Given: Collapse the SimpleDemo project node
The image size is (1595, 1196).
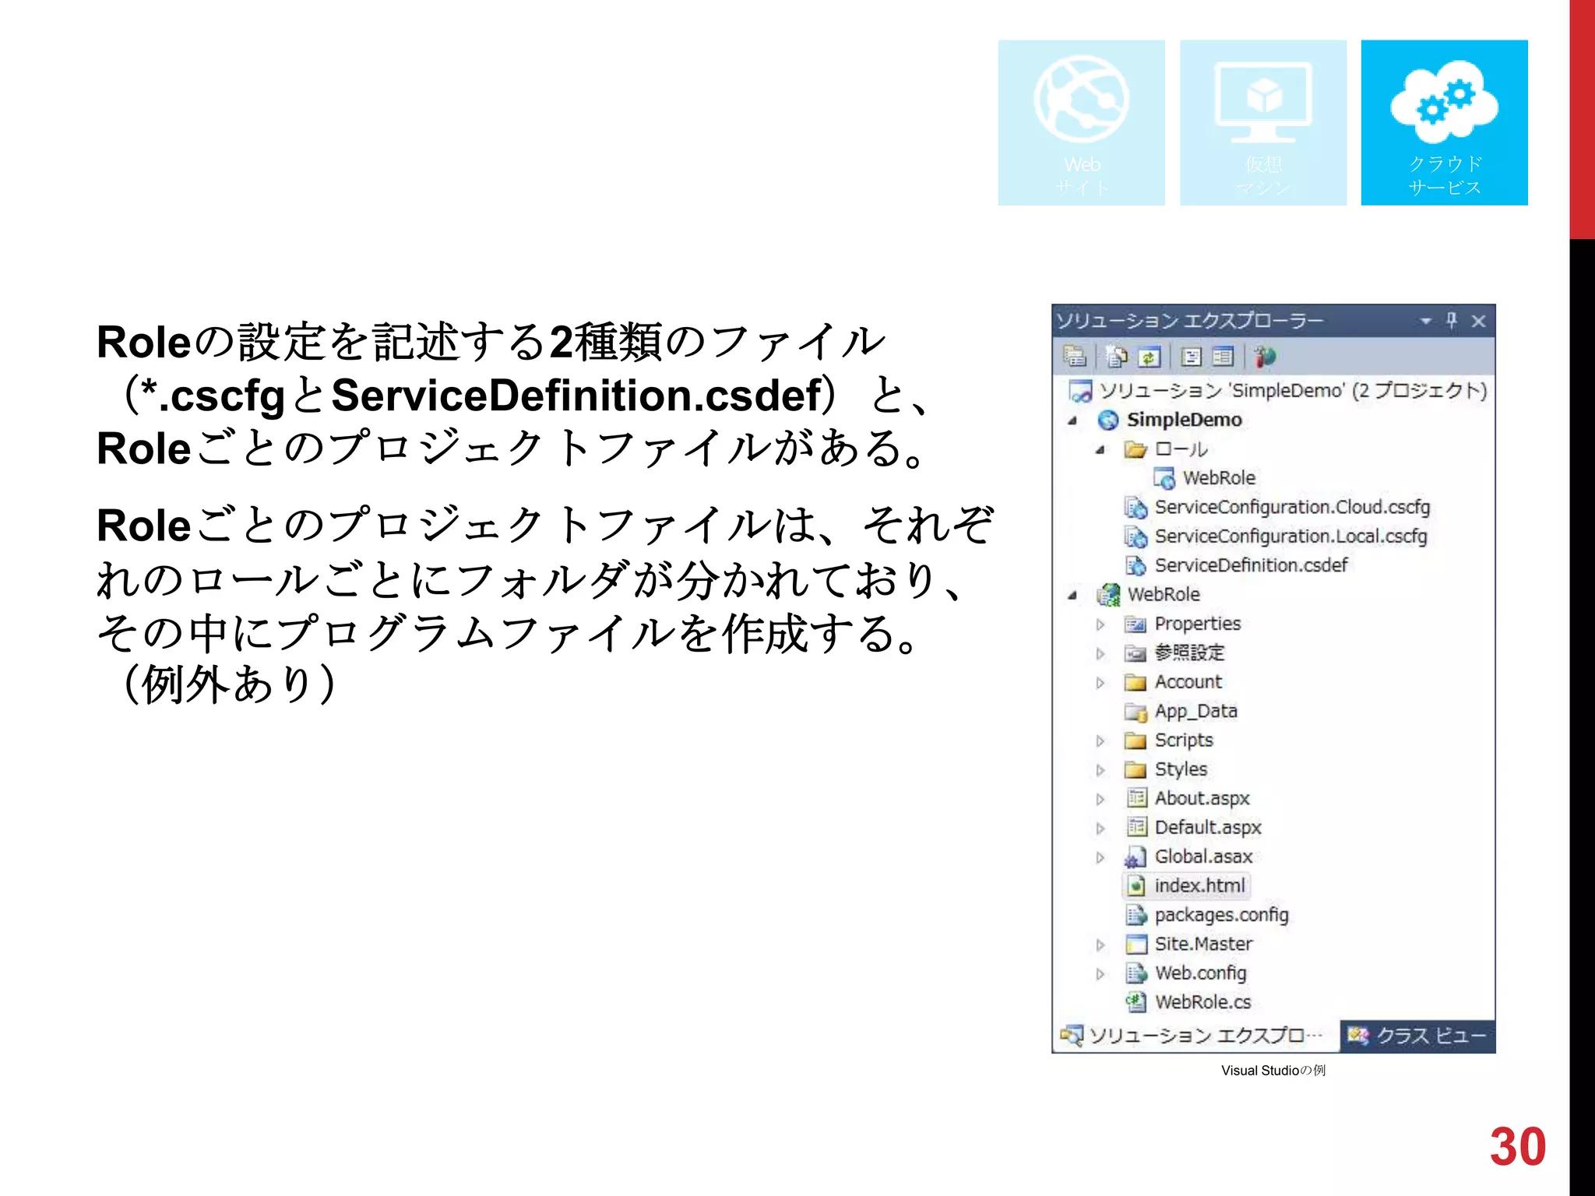Looking at the screenshot, I should [1072, 420].
